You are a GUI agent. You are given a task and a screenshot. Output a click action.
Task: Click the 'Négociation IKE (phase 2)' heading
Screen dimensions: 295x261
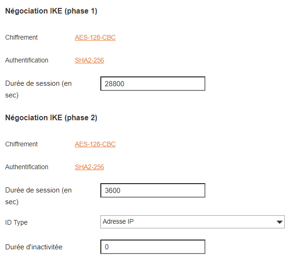click(51, 118)
